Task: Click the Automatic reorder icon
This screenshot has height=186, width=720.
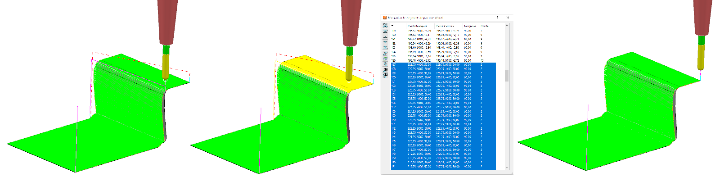Action: pyautogui.click(x=385, y=69)
